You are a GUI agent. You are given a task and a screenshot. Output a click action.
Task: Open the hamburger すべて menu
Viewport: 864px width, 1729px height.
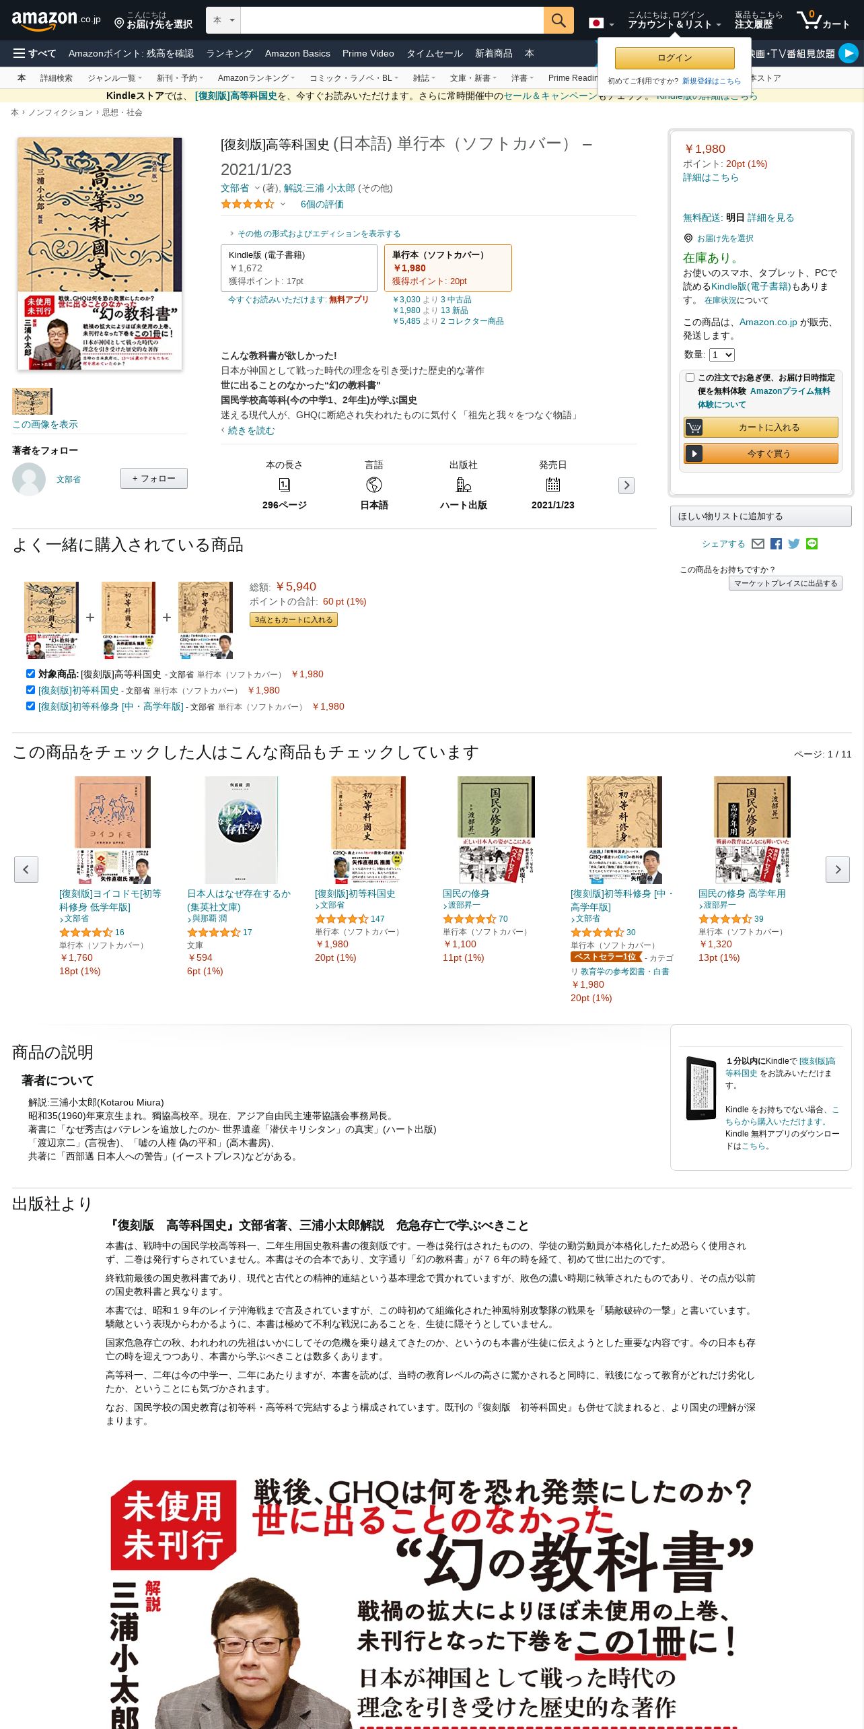coord(34,53)
